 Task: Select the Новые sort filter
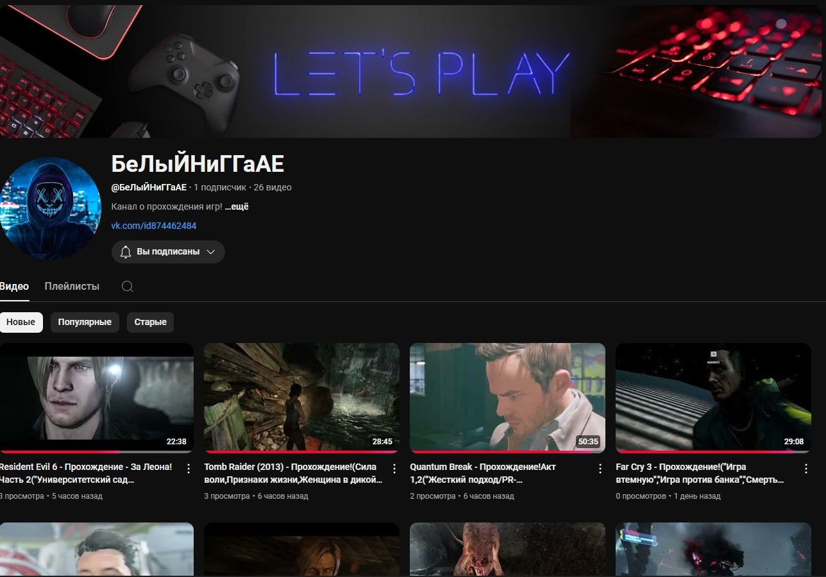[21, 322]
